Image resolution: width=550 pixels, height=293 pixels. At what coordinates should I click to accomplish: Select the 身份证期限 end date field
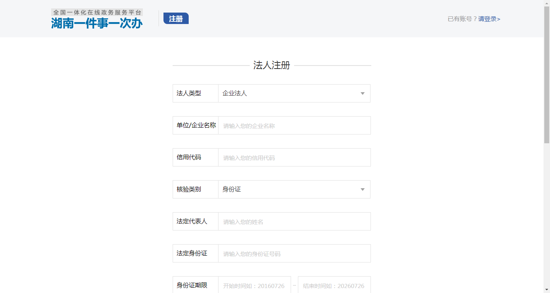point(334,285)
